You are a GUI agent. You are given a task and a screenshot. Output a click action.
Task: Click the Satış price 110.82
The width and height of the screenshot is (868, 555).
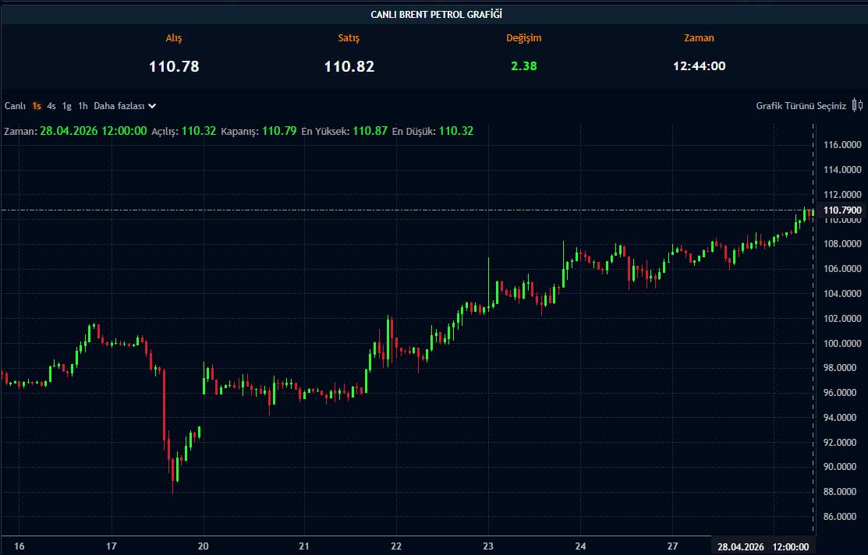[349, 66]
